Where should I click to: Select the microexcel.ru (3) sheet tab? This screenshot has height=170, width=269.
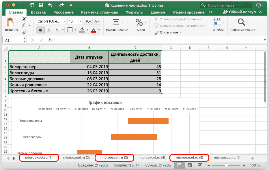(114, 158)
